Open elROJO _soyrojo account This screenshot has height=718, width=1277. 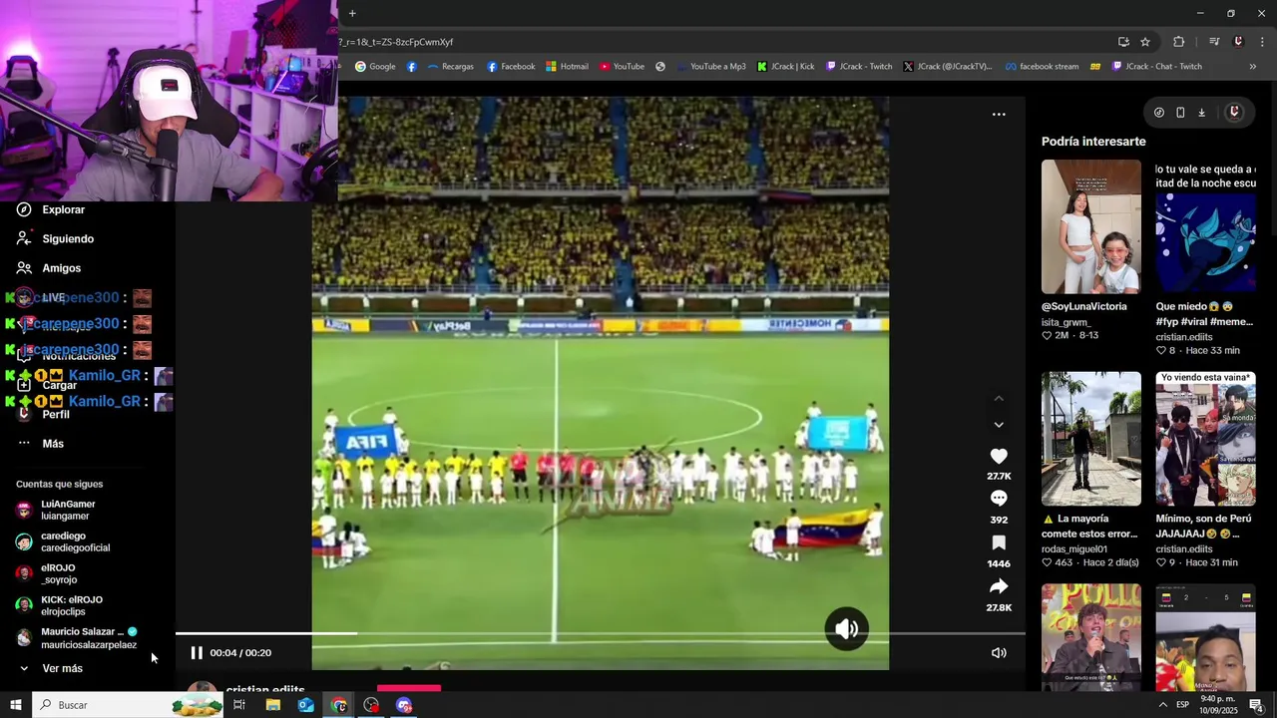click(58, 574)
